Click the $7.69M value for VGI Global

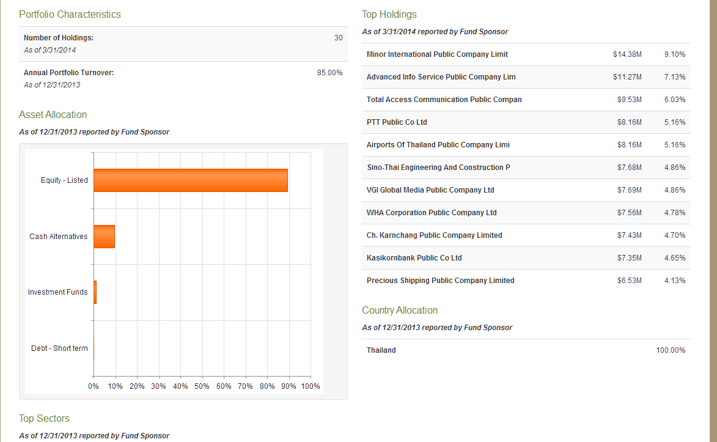click(629, 190)
